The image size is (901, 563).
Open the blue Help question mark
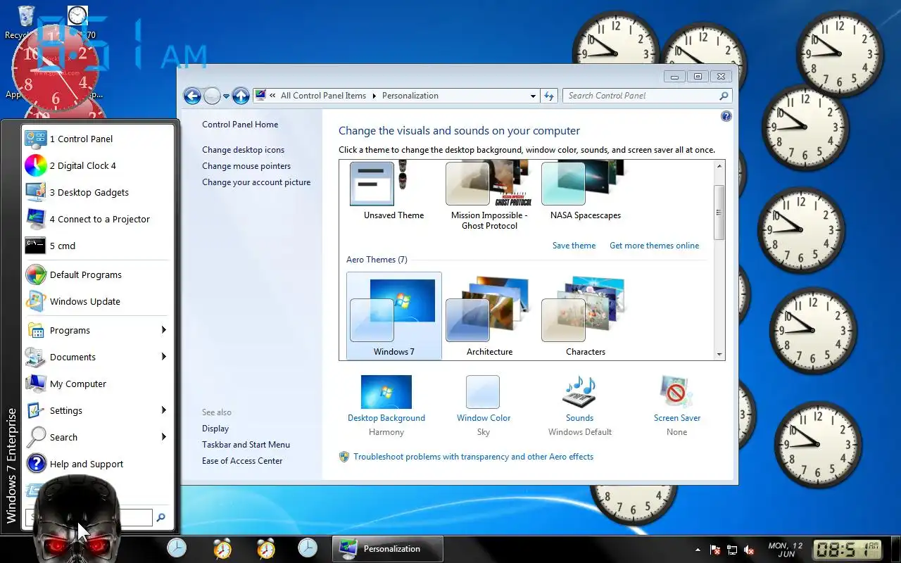[x=726, y=116]
